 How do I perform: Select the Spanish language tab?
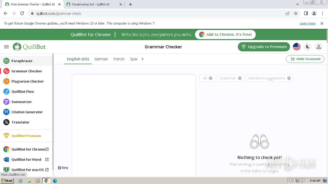pyautogui.click(x=134, y=59)
